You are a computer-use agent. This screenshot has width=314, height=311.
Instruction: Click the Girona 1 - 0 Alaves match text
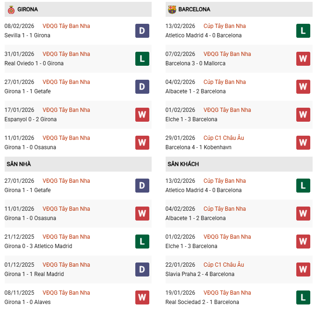(28, 302)
